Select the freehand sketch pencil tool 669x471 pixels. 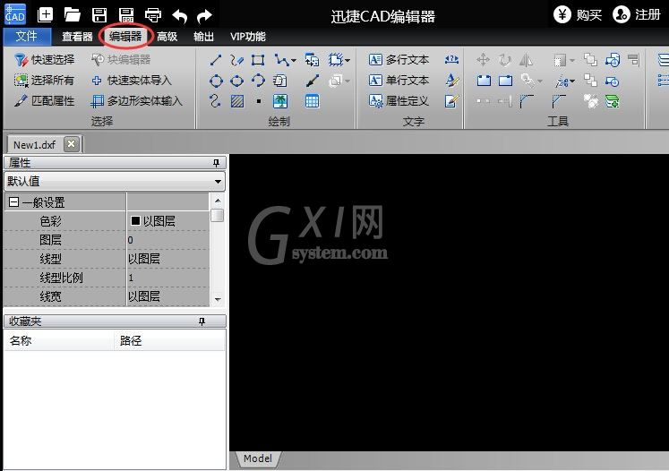pyautogui.click(x=236, y=60)
